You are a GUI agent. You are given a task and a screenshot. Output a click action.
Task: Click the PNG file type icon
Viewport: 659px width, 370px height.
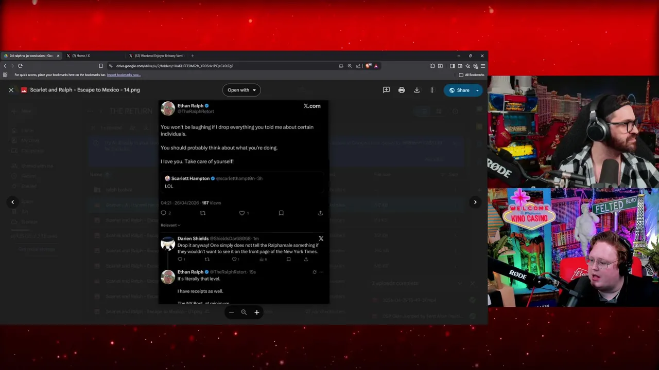[x=24, y=90]
